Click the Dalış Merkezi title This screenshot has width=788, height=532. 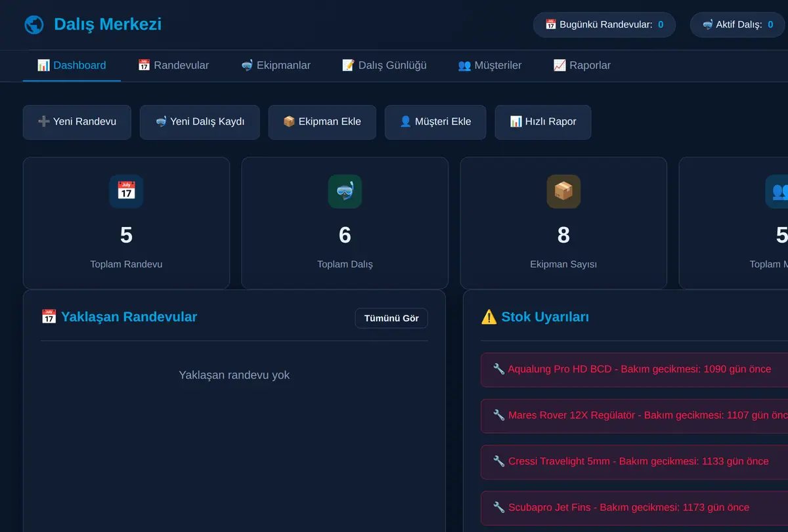[108, 25]
